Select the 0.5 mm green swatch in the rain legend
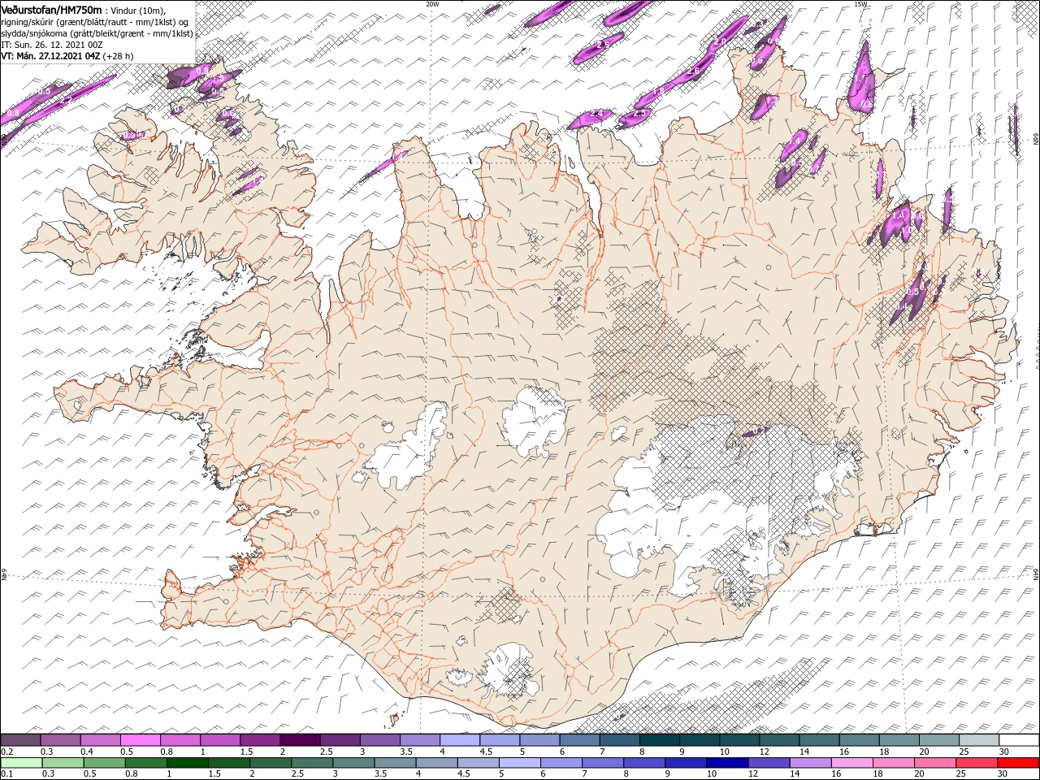Viewport: 1040px width, 780px height. 105,763
